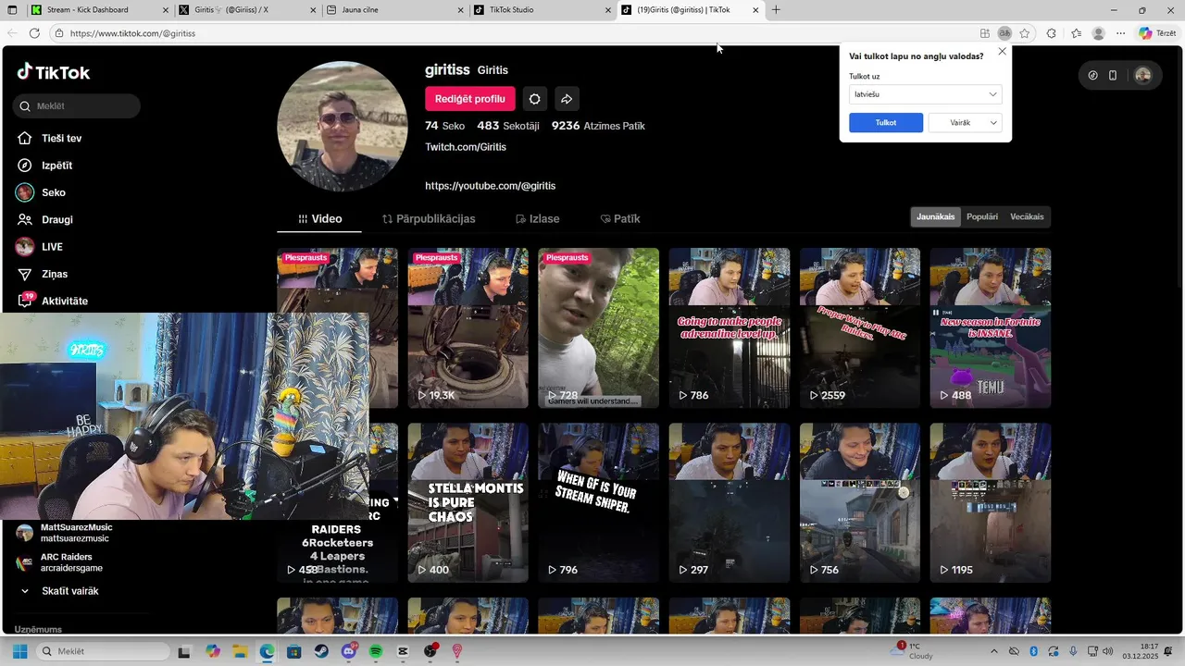The width and height of the screenshot is (1185, 666).
Task: Open Discord from taskbar
Action: [x=349, y=651]
